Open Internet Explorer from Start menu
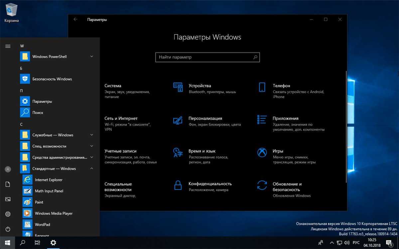This screenshot has height=249, width=399. [48, 180]
